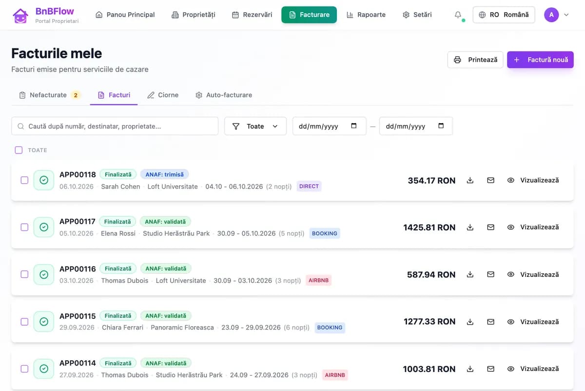Click the 1003.81 RON amount
Image resolution: width=585 pixels, height=391 pixels.
[x=429, y=369]
